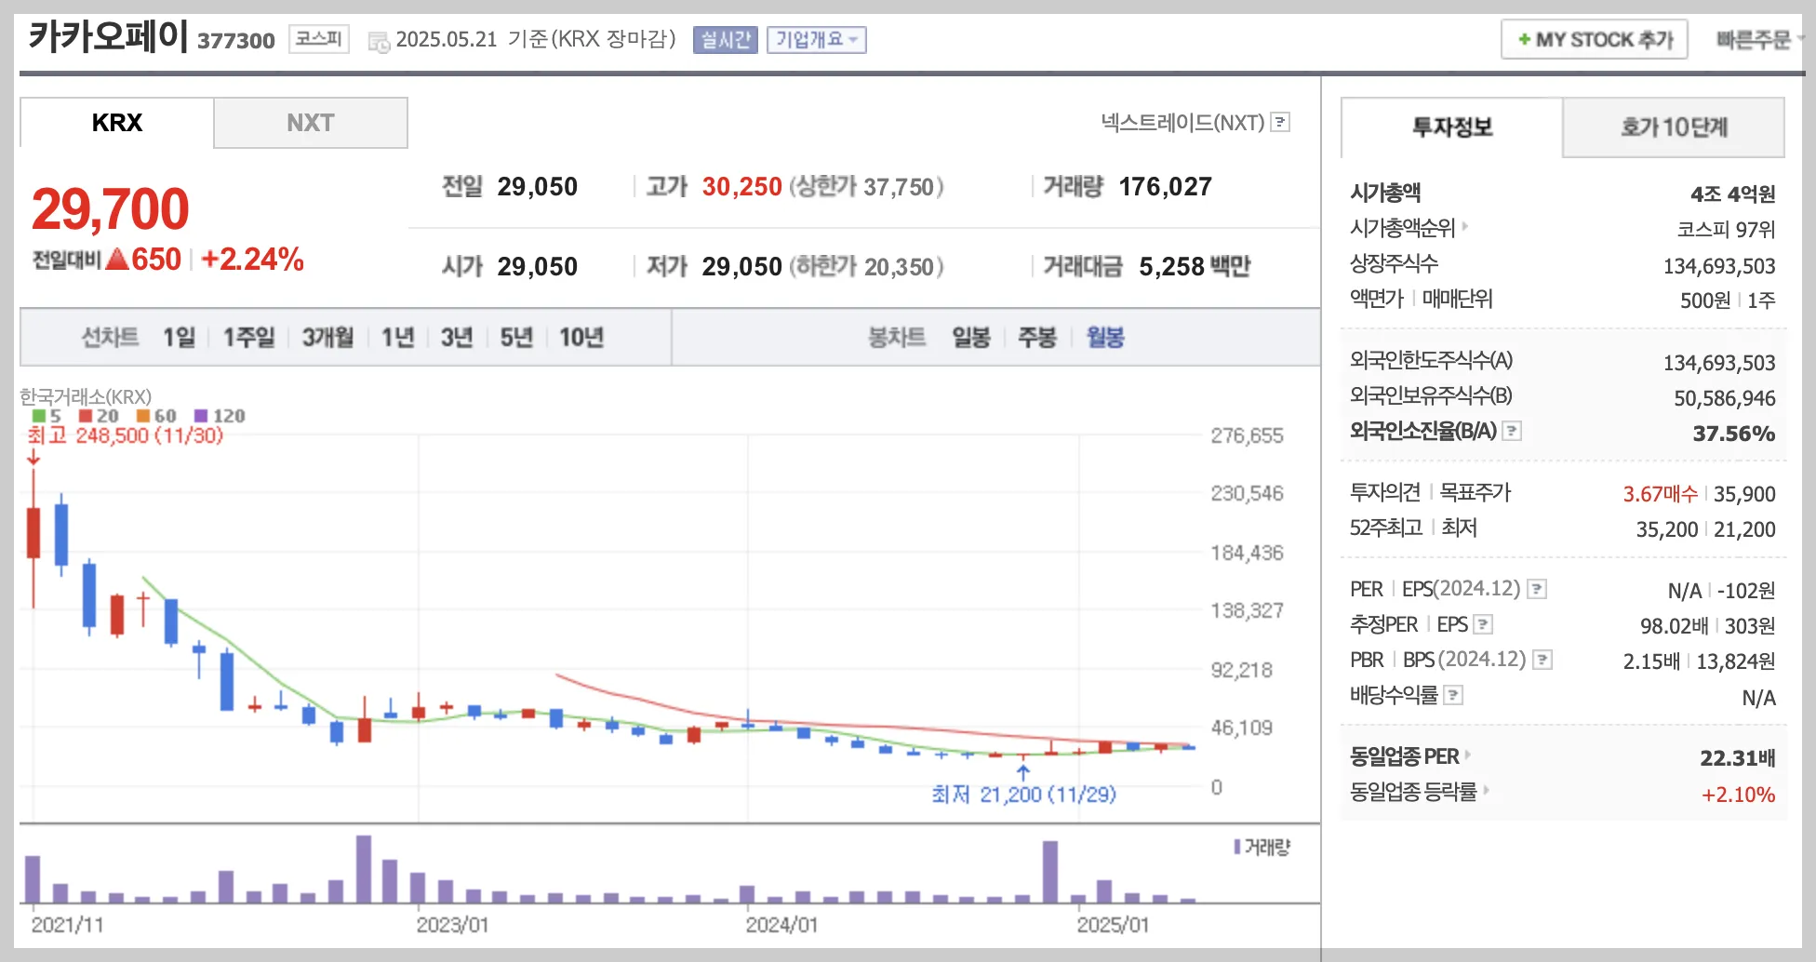Image resolution: width=1816 pixels, height=962 pixels.
Task: Expand the 기업개요 dropdown
Action: 817,40
